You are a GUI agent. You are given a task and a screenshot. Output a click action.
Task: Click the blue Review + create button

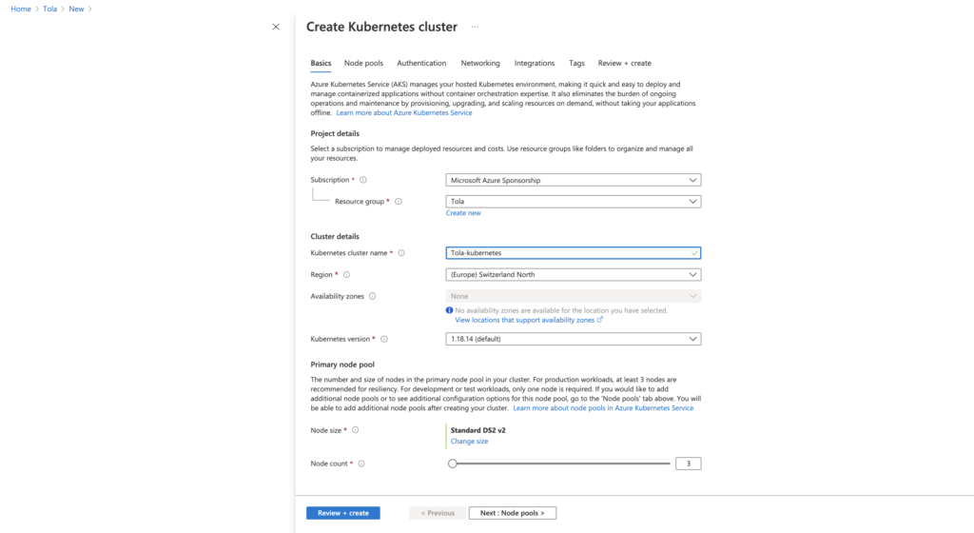click(342, 513)
